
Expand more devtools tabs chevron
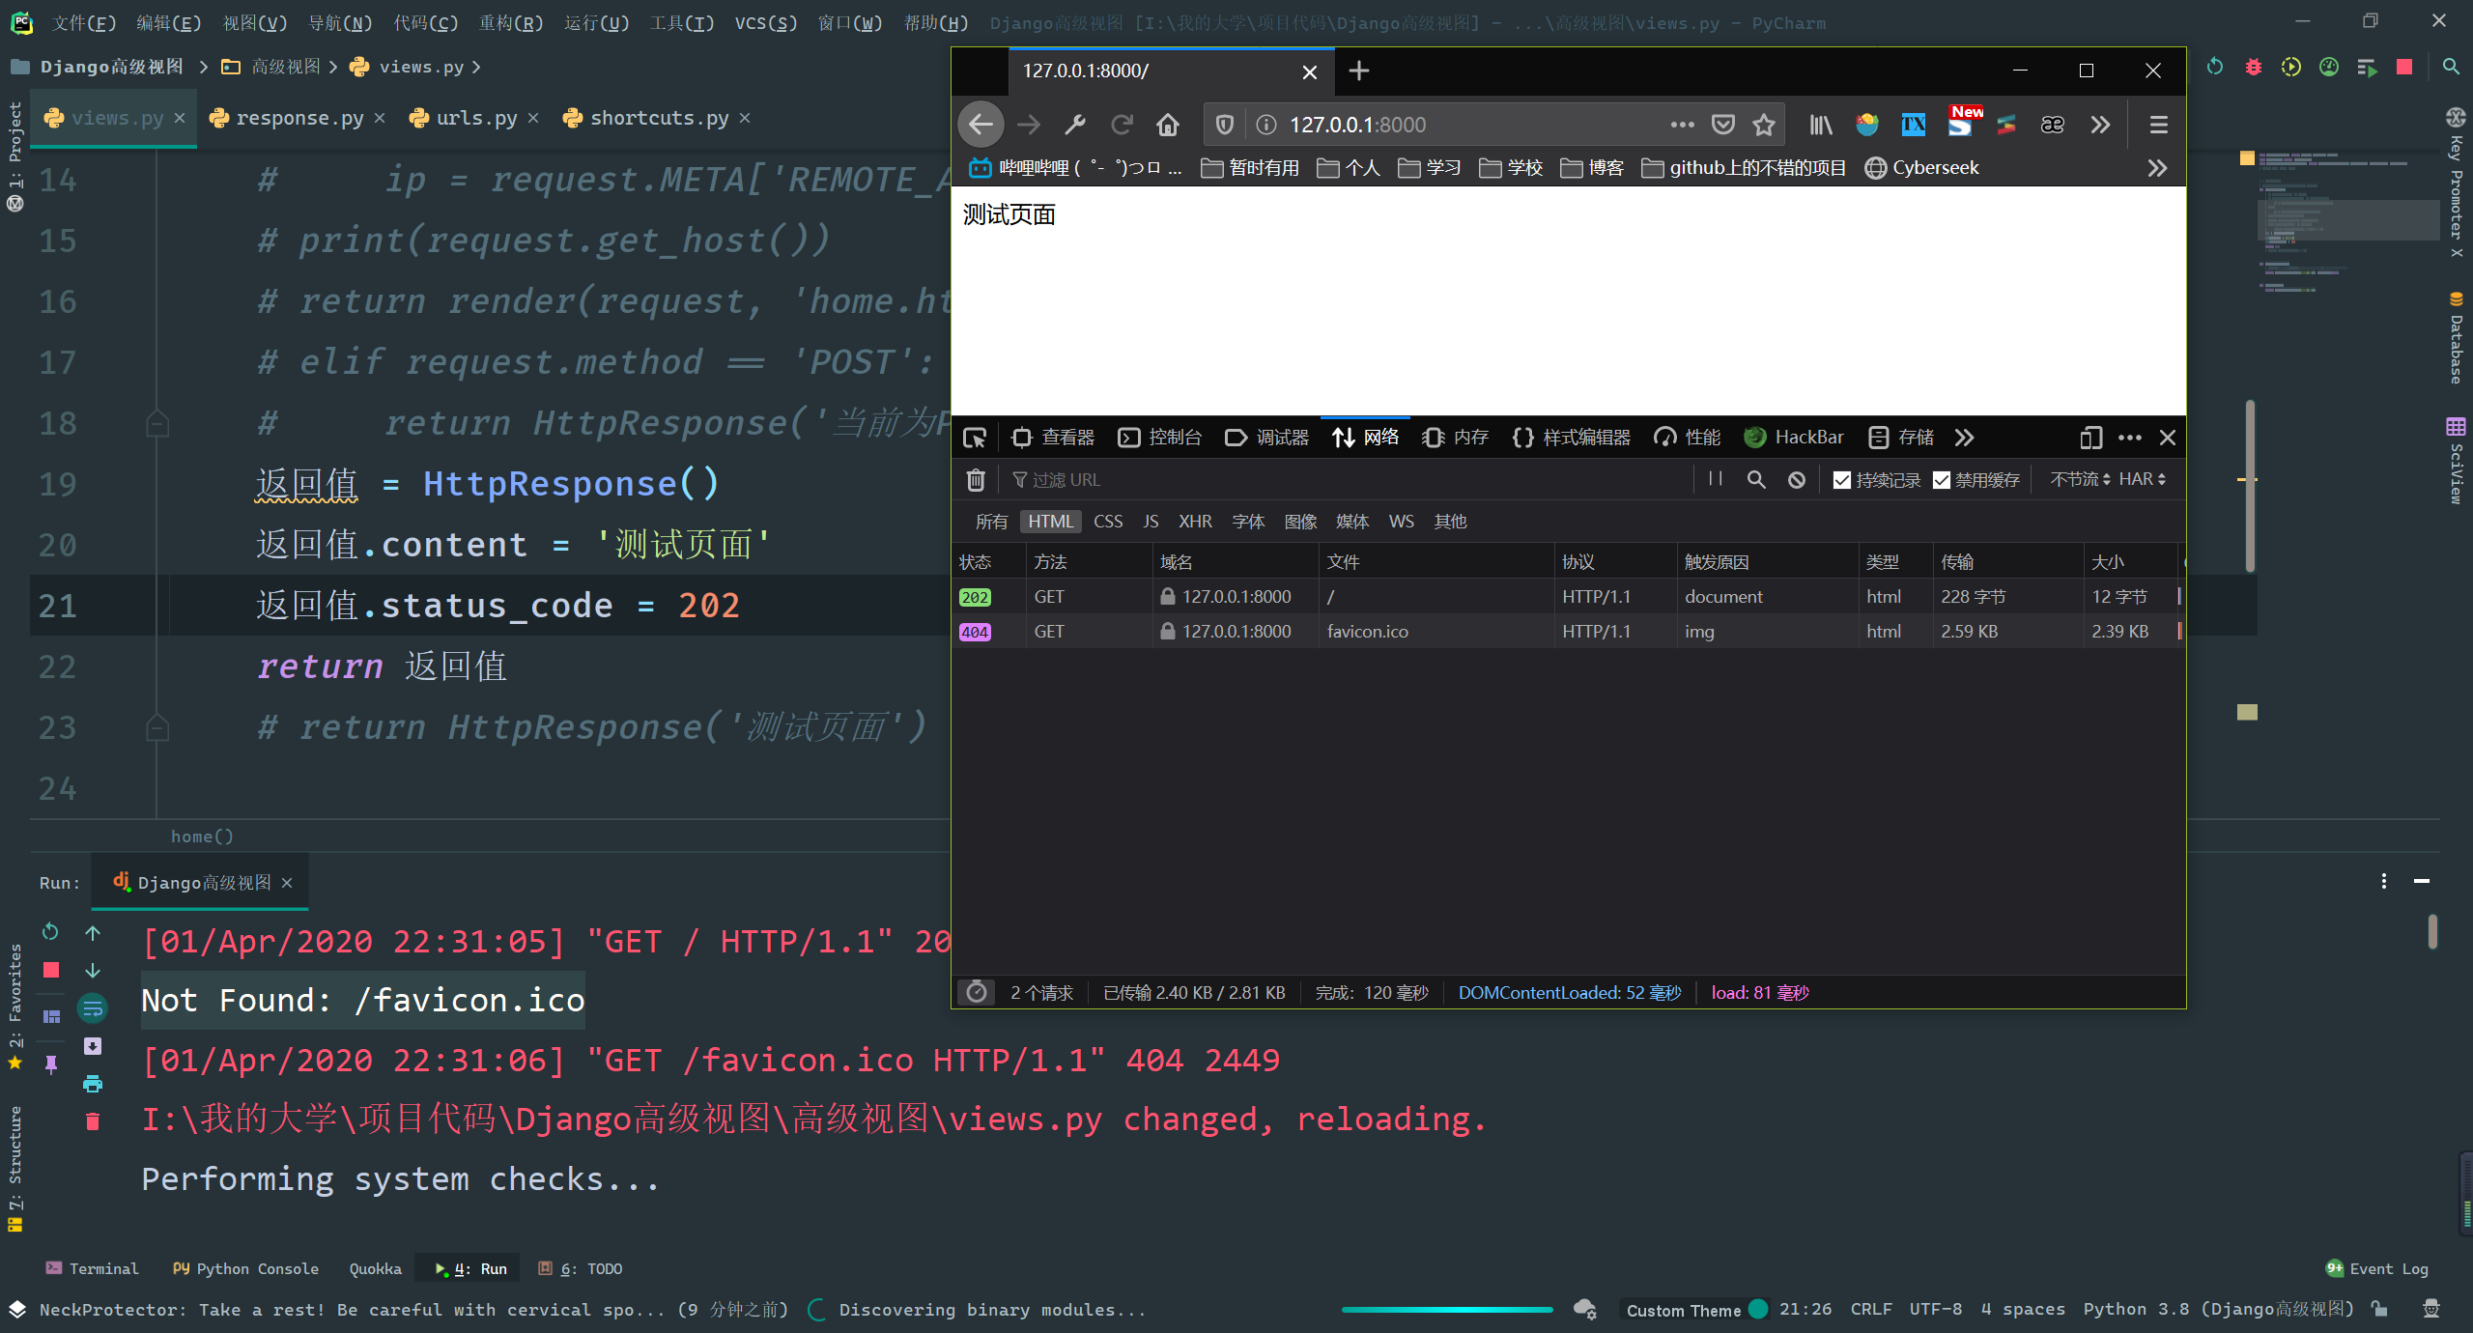click(x=1964, y=438)
